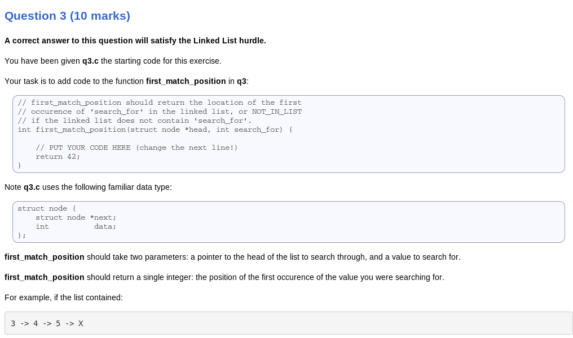This screenshot has width=573, height=338.
Task: Click the bold q3.c in the starting code line
Action: pos(90,61)
